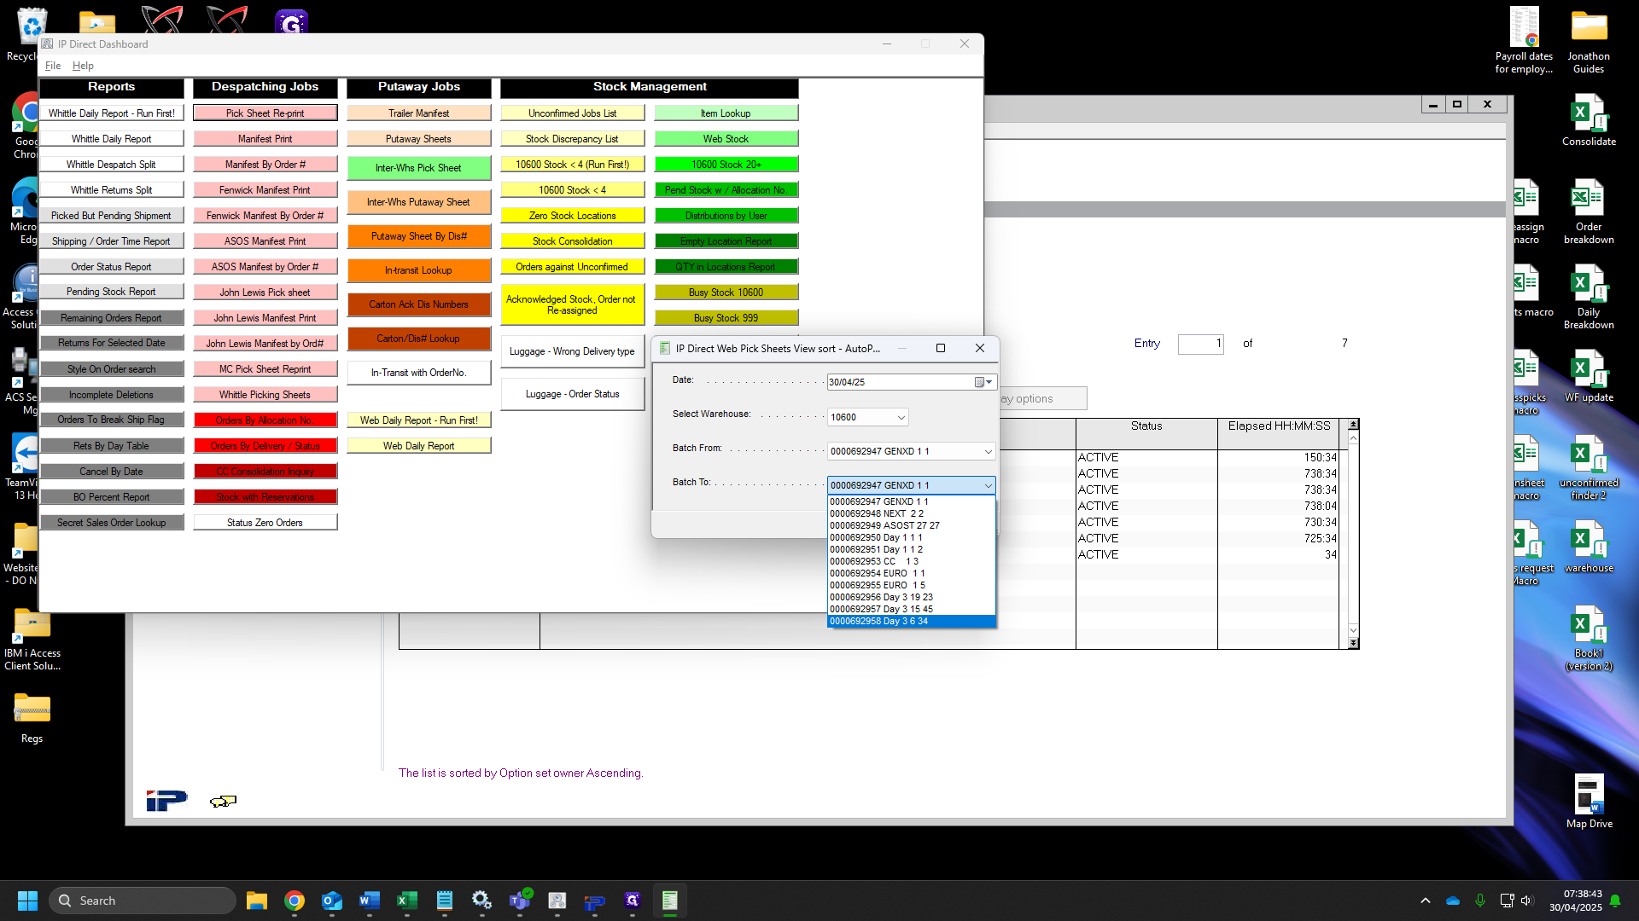
Task: Open the Jonathon Guides folder
Action: 1589,39
